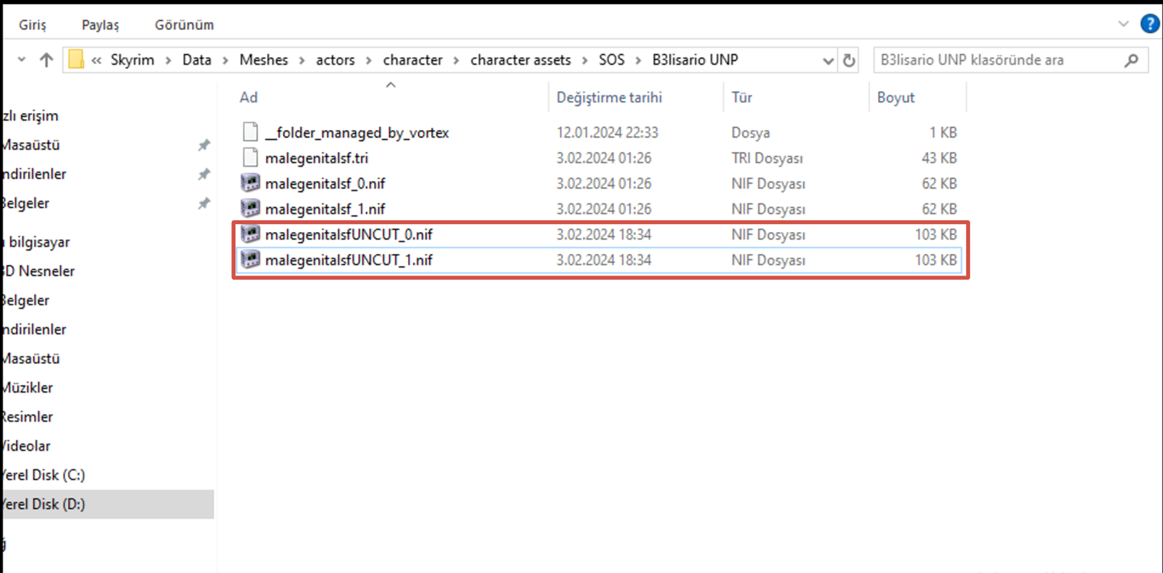Select the malegenitalsf.tri file icon

(250, 158)
